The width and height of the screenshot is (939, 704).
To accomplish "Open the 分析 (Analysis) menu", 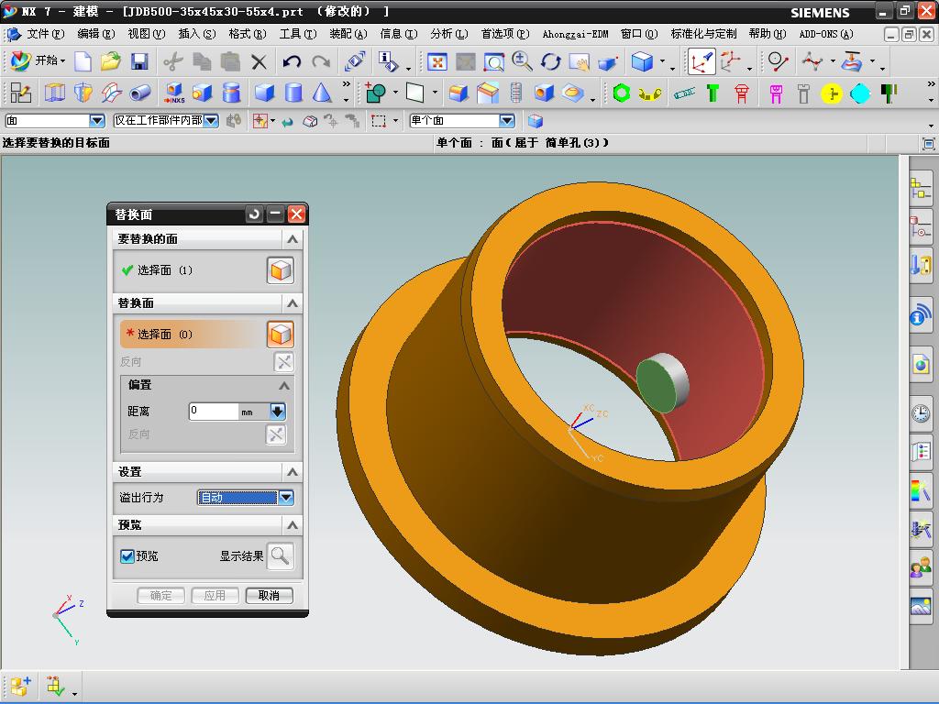I will 448,34.
